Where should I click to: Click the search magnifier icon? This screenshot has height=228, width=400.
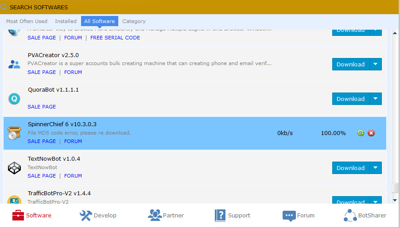tap(4, 7)
